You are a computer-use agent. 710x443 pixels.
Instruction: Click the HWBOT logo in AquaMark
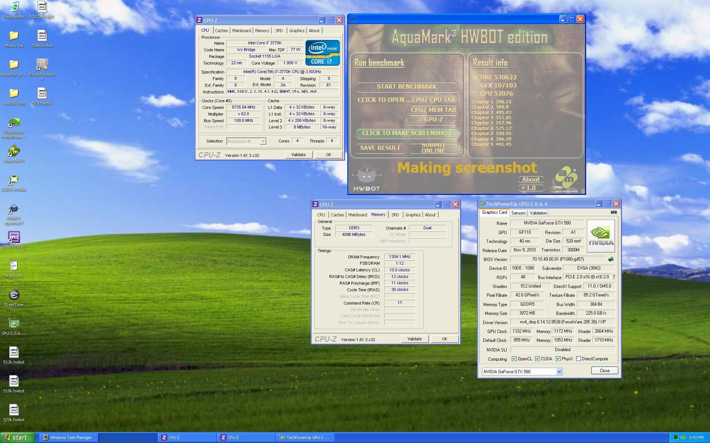tap(366, 178)
